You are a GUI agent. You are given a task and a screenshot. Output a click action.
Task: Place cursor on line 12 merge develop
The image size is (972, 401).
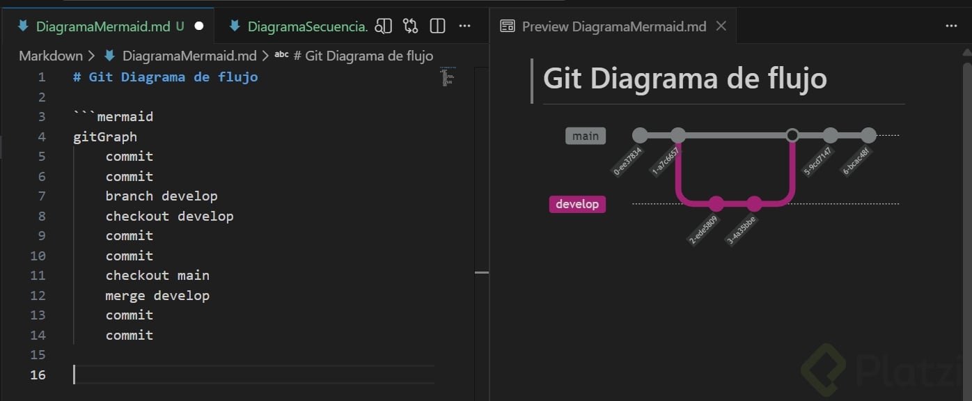(157, 295)
